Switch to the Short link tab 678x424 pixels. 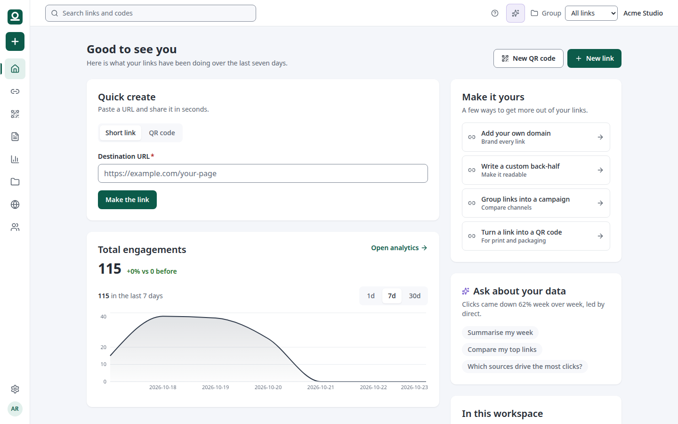pyautogui.click(x=121, y=133)
